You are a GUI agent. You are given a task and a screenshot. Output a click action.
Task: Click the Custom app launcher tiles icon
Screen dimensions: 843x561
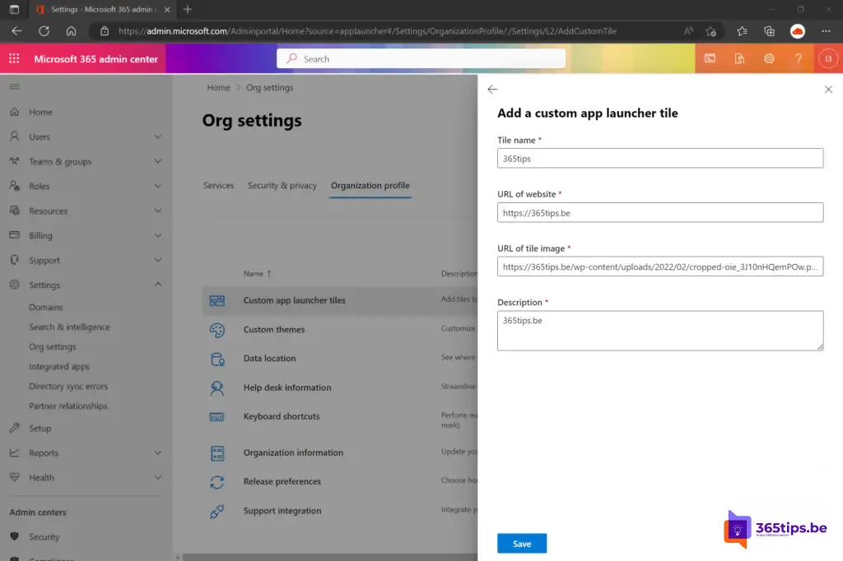[217, 300]
